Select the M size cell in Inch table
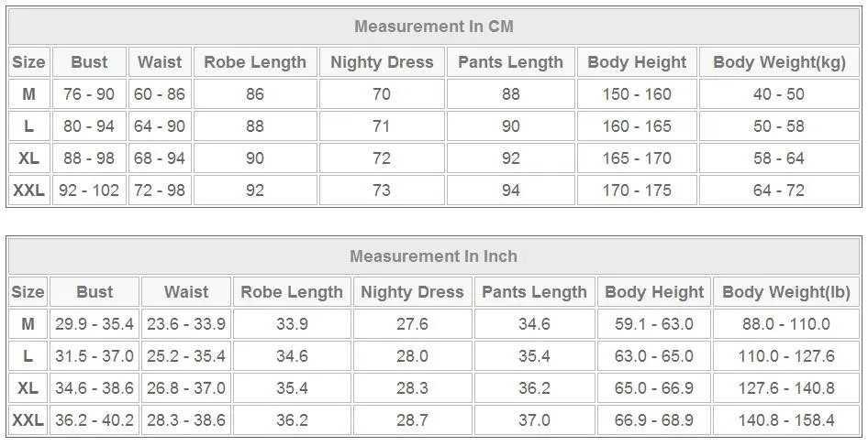Image resolution: width=868 pixels, height=446 pixels. pos(28,324)
